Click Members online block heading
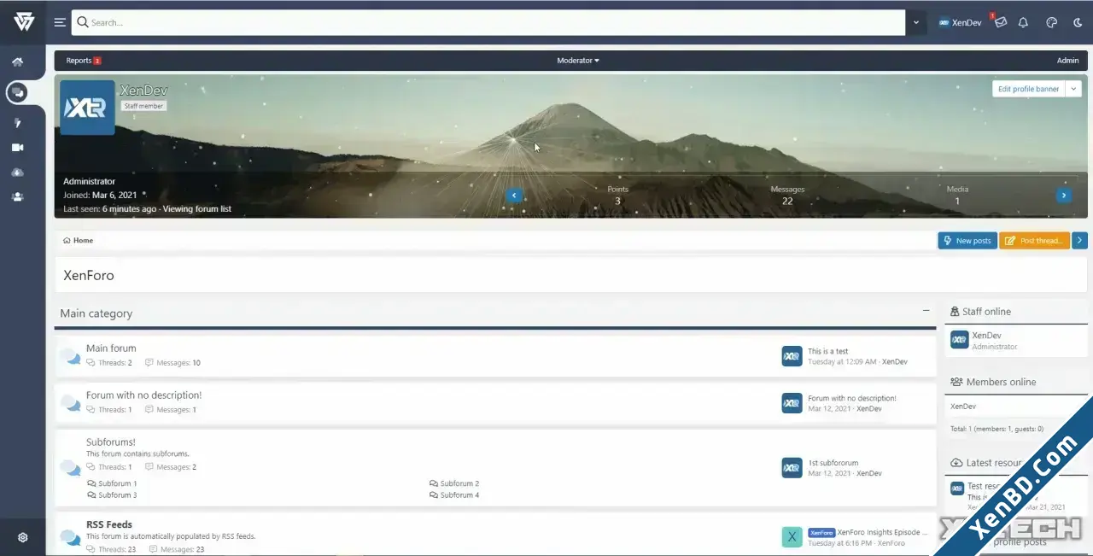Image resolution: width=1093 pixels, height=556 pixels. point(1001,382)
